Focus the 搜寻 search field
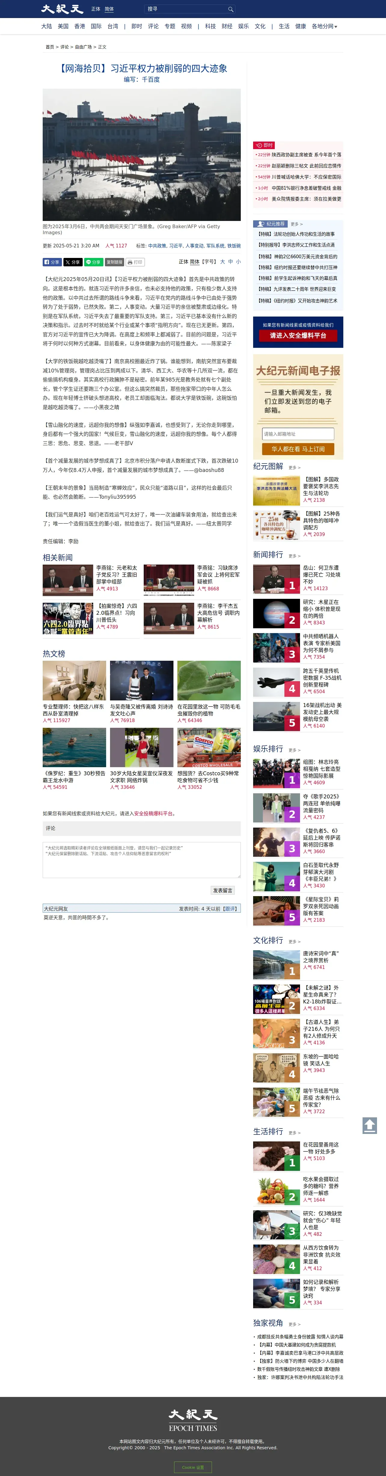Screen dimensions: 386x1476 (x=185, y=9)
